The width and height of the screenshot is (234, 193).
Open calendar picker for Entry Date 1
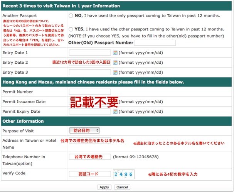(115, 52)
